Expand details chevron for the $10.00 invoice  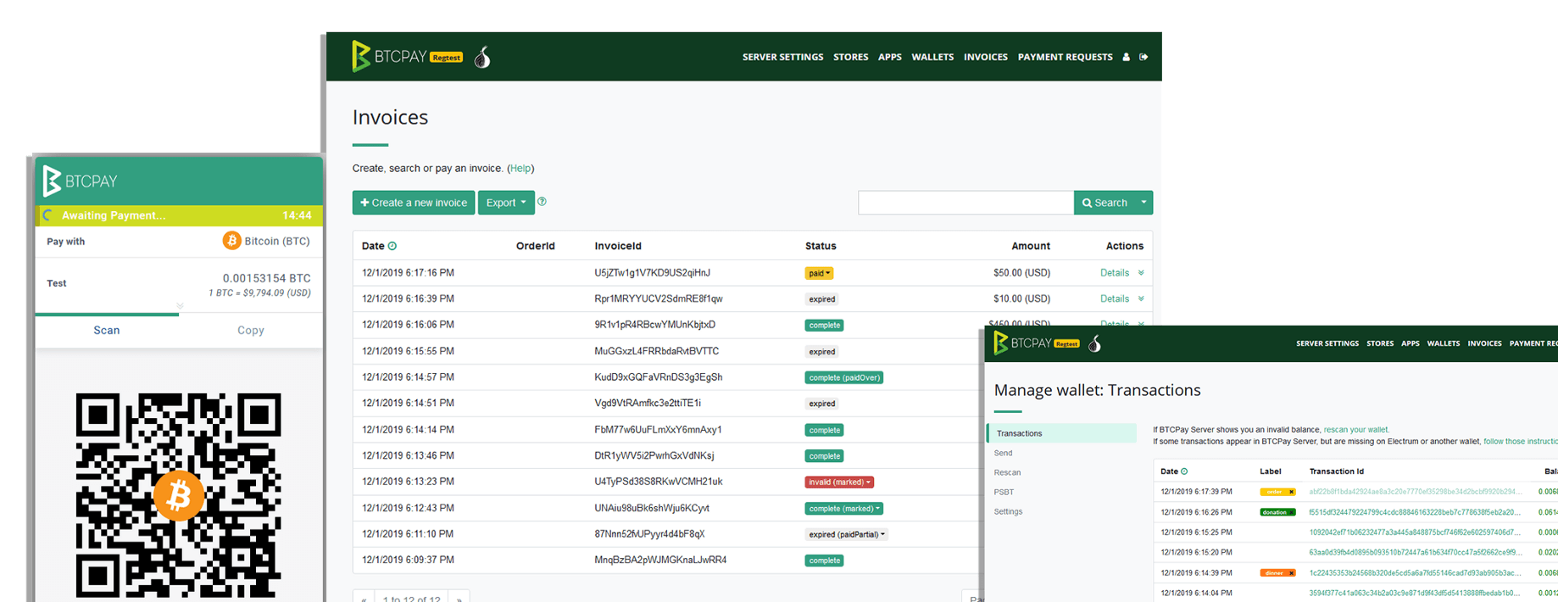(x=1141, y=298)
